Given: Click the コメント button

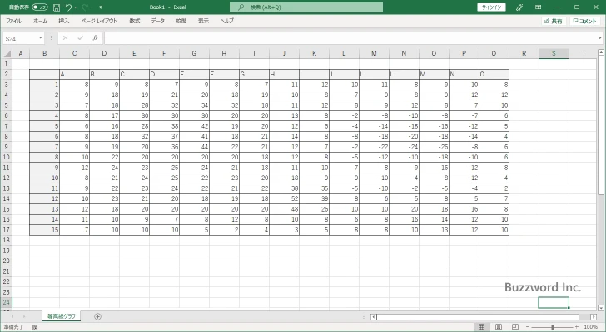Looking at the screenshot, I should pyautogui.click(x=584, y=22).
